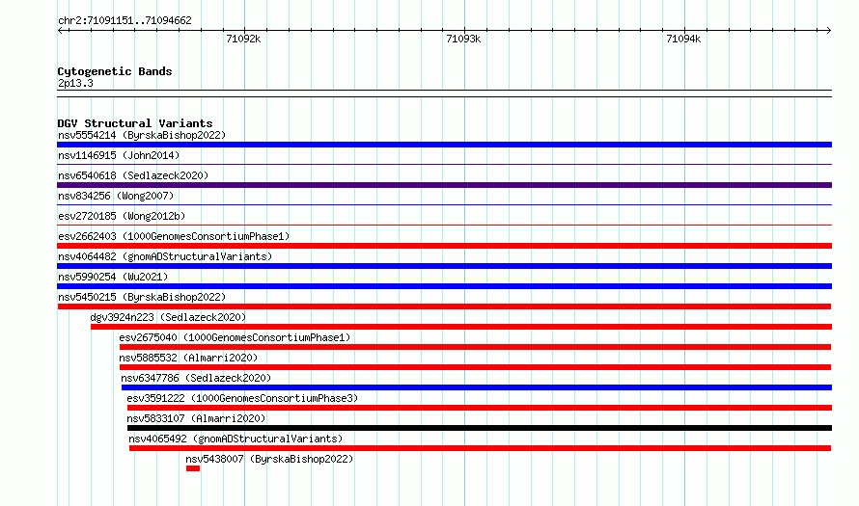
Task: Select the red nsv4065492 variant bar
Action: click(x=480, y=448)
